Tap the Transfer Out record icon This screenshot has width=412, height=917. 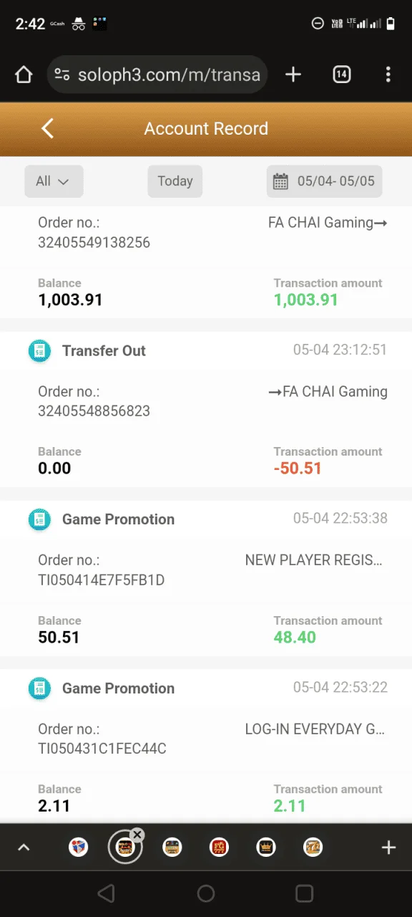click(x=39, y=351)
